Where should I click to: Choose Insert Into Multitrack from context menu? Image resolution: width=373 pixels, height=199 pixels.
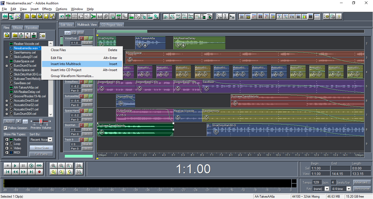click(x=66, y=64)
